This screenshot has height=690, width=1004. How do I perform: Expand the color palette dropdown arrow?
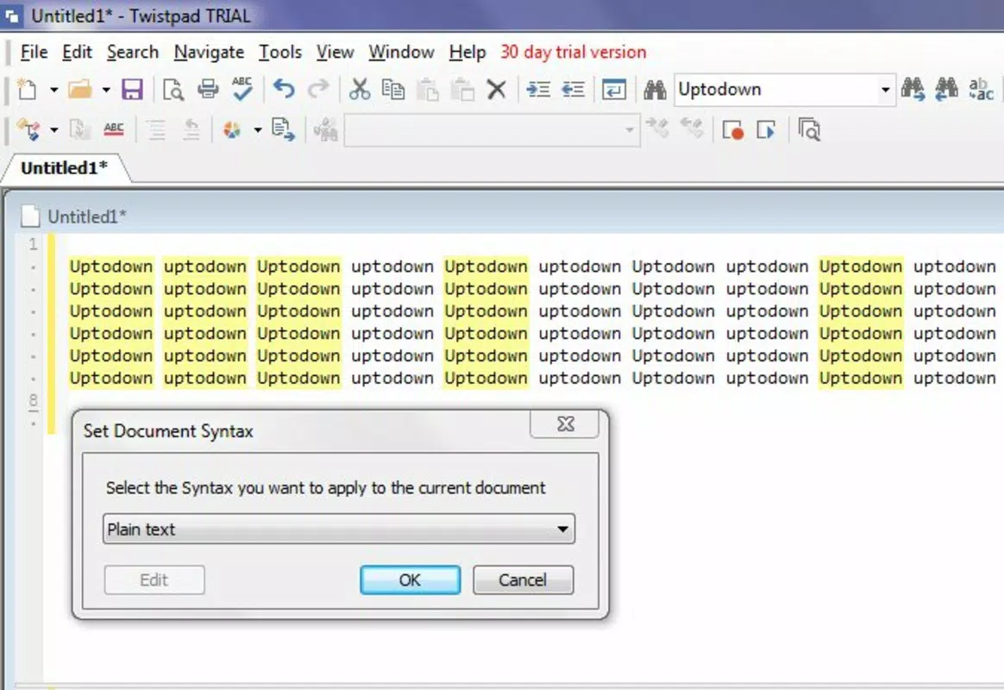click(257, 130)
